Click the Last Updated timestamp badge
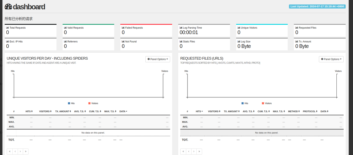353x155 pixels. [x=317, y=6]
